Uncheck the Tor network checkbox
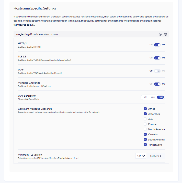182x183 pixels. [x=145, y=145]
